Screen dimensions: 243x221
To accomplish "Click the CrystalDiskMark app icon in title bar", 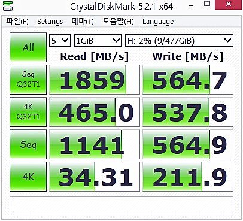I will point(8,5).
